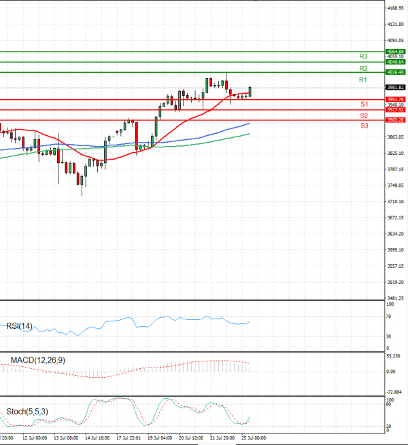Click the 3710.10 price axis value
This screenshot has height=445, width=408.
click(x=396, y=202)
